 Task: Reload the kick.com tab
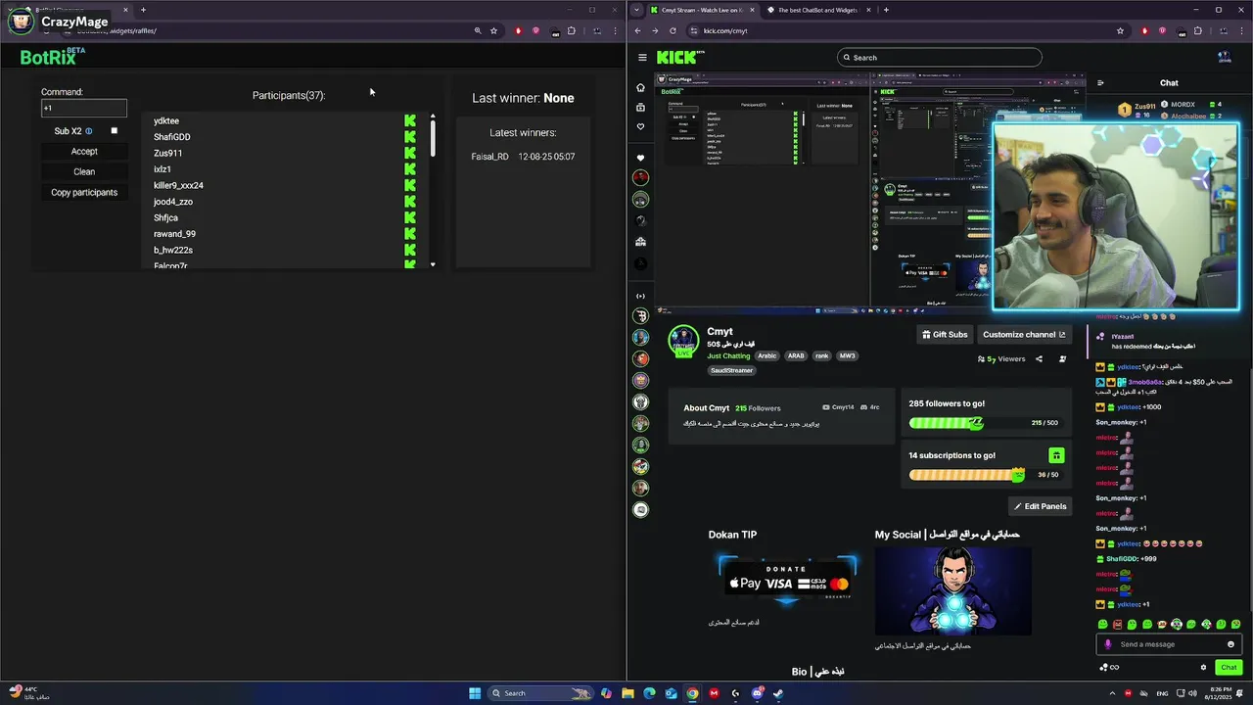pos(673,30)
